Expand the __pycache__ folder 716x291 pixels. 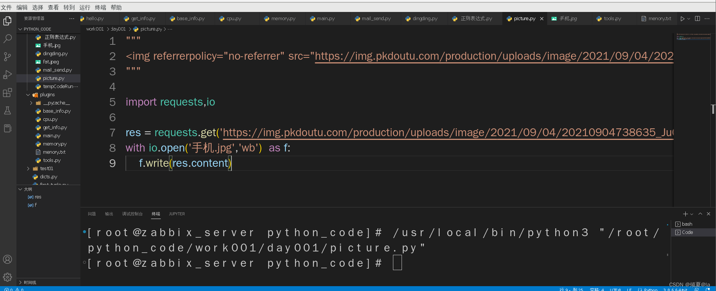tap(49, 103)
